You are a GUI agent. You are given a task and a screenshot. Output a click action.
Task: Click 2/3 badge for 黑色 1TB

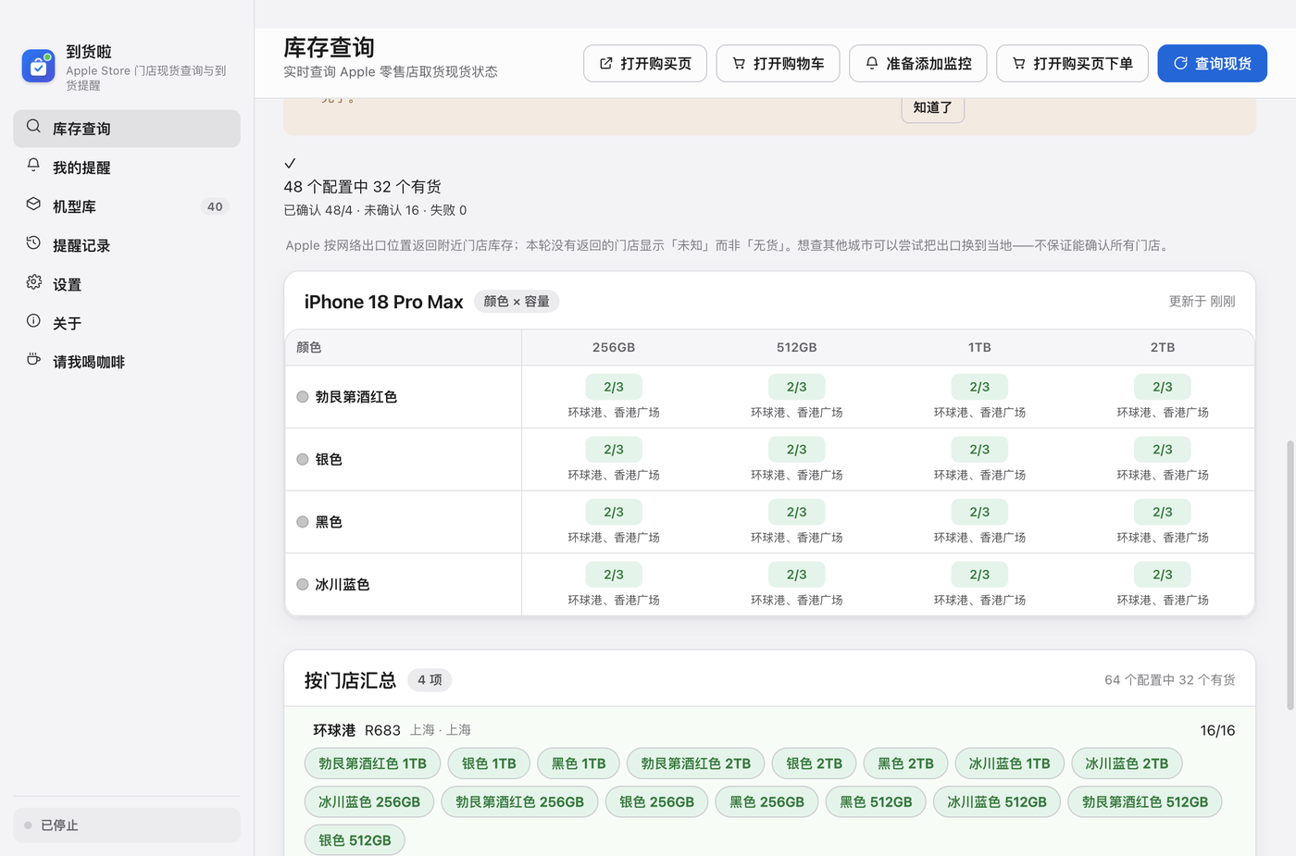979,512
